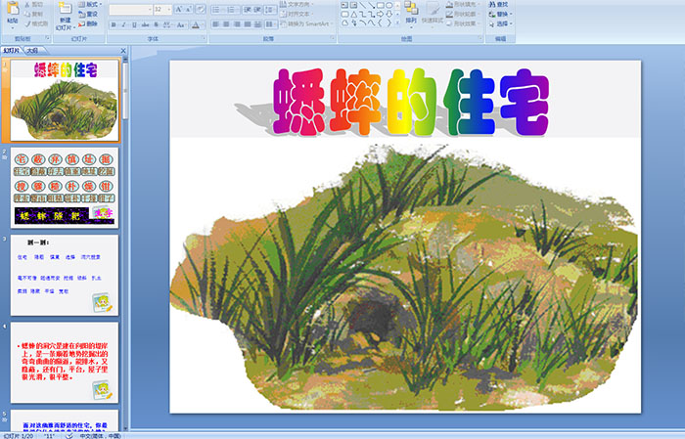Screen dimensions: 685x439
Task: Click the Delete (删除) slide icon
Action: point(81,23)
